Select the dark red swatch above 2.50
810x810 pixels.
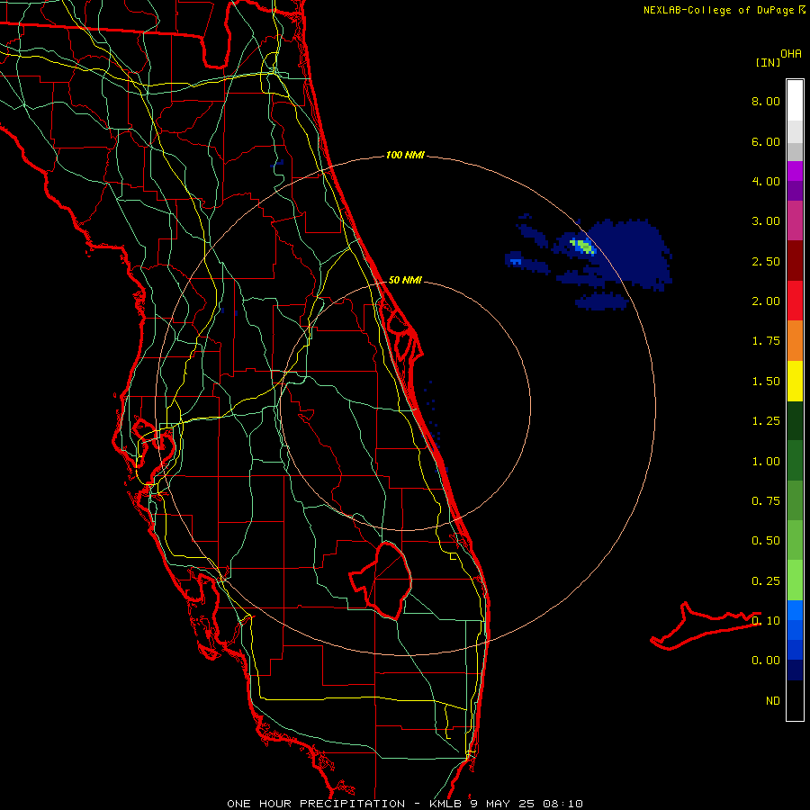[x=795, y=261]
